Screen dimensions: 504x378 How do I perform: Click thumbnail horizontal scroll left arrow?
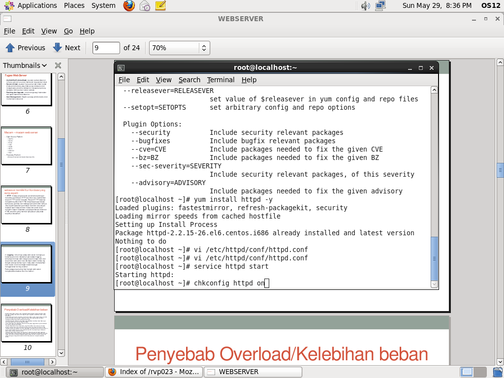point(3,362)
